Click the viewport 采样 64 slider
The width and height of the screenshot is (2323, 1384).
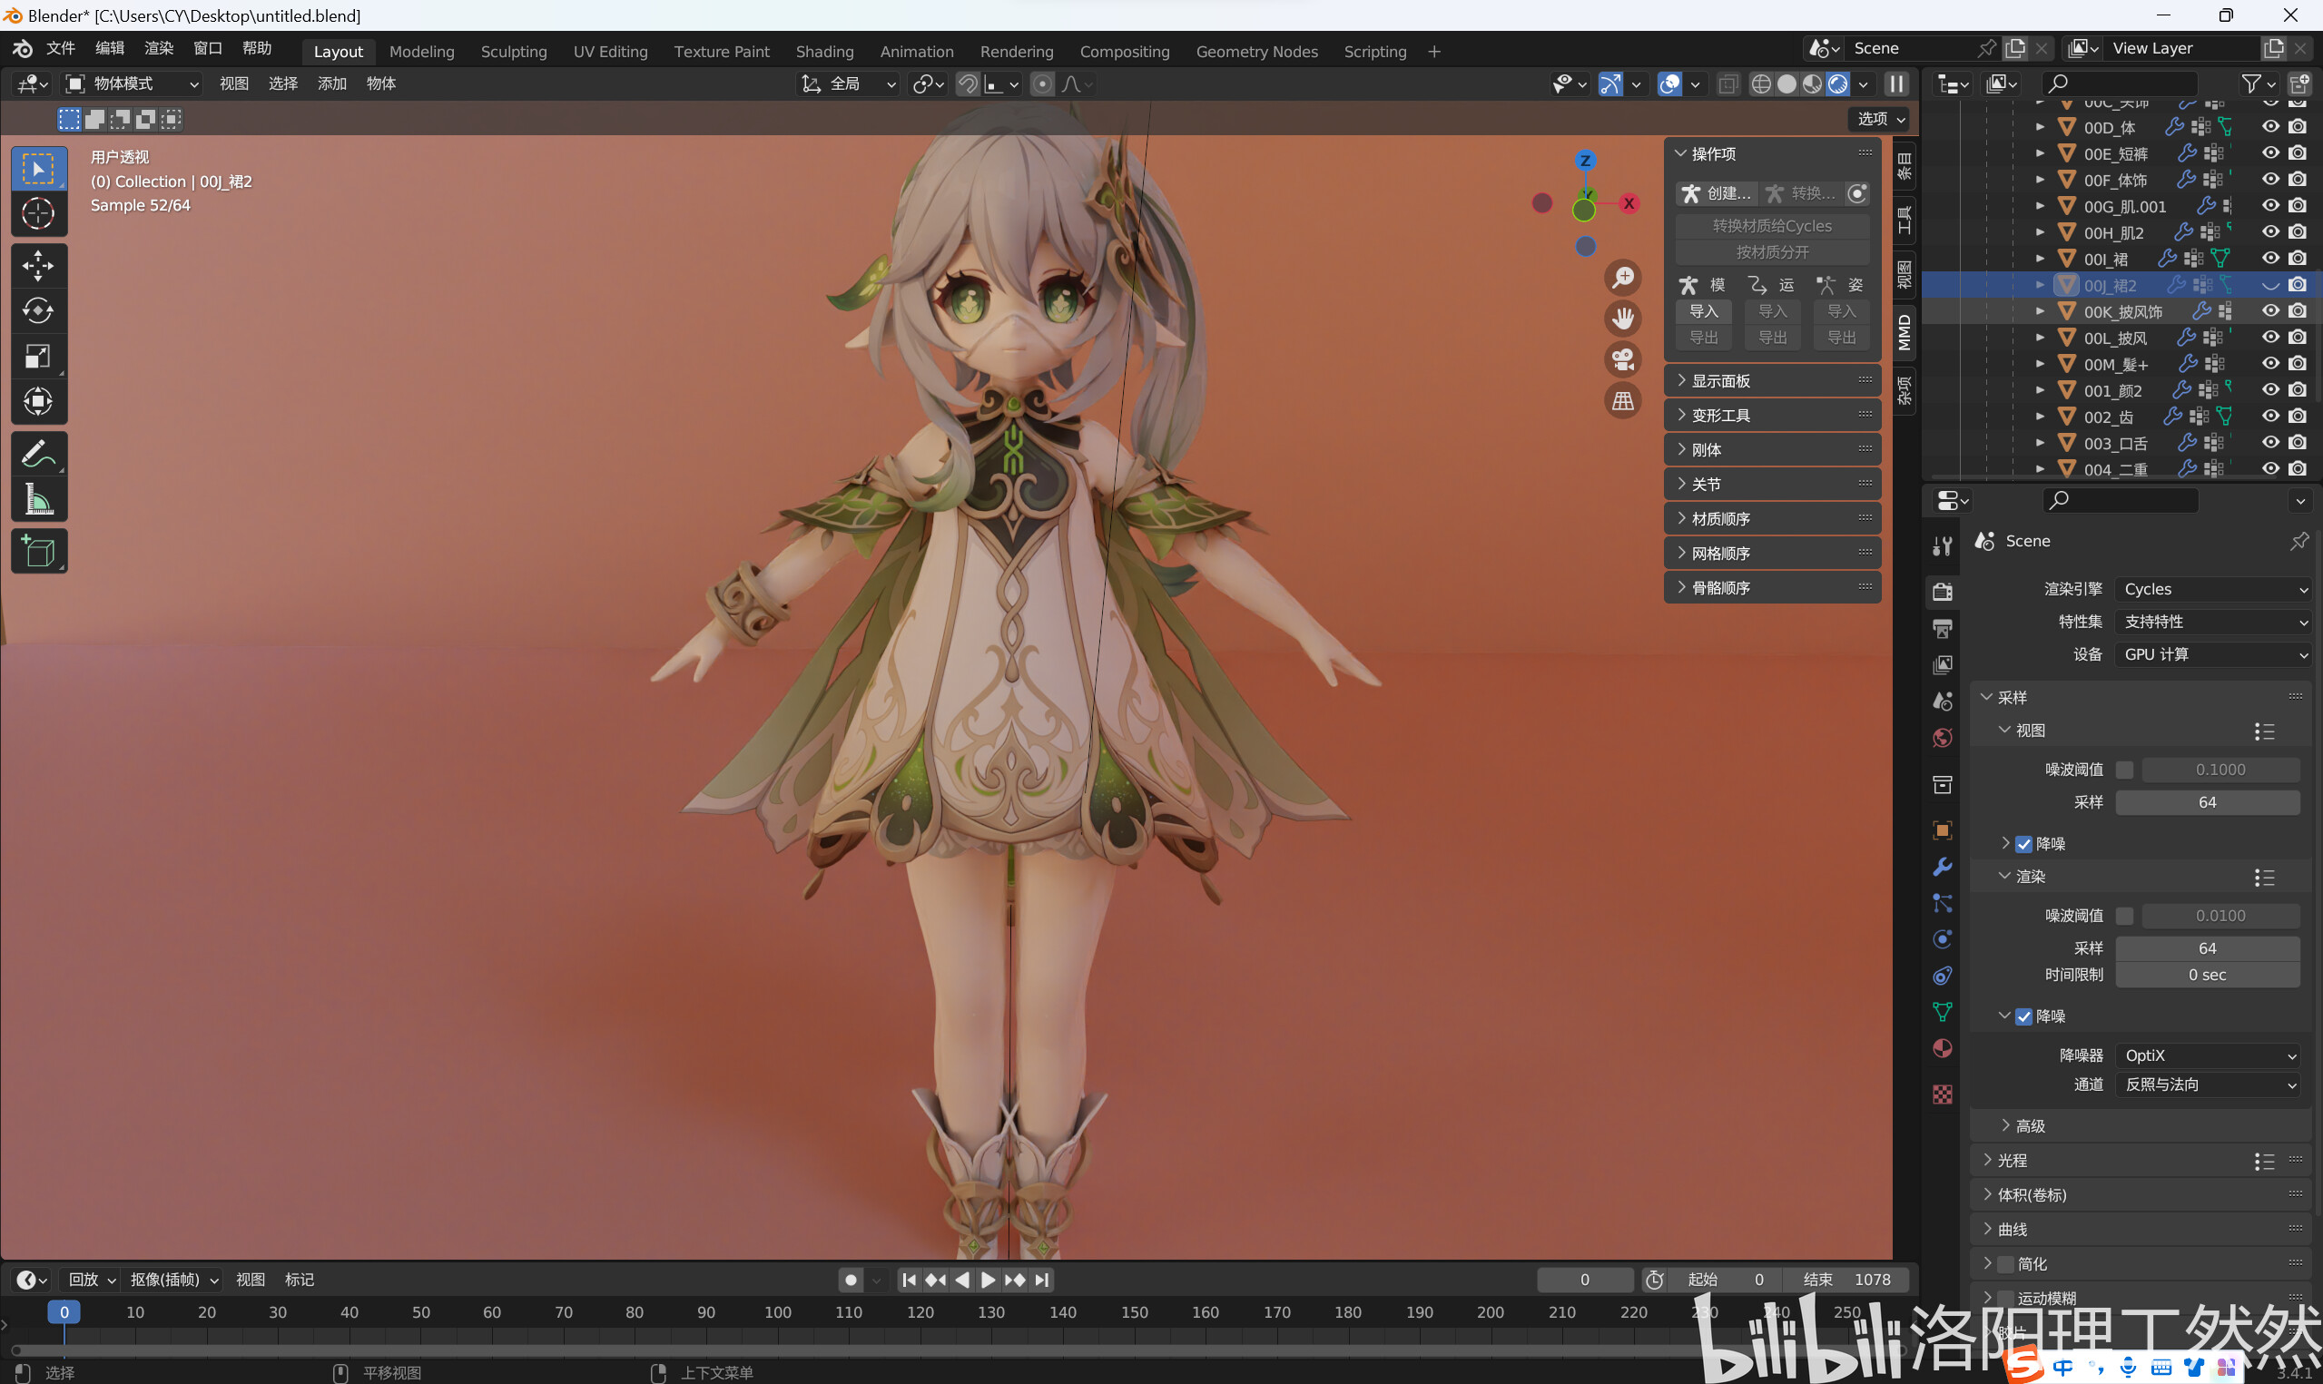(2208, 802)
